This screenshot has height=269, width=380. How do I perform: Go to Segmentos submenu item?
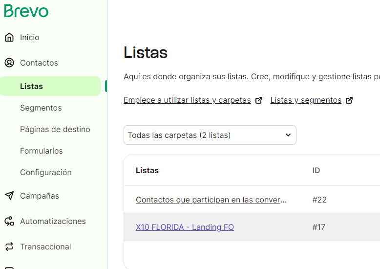(x=41, y=108)
